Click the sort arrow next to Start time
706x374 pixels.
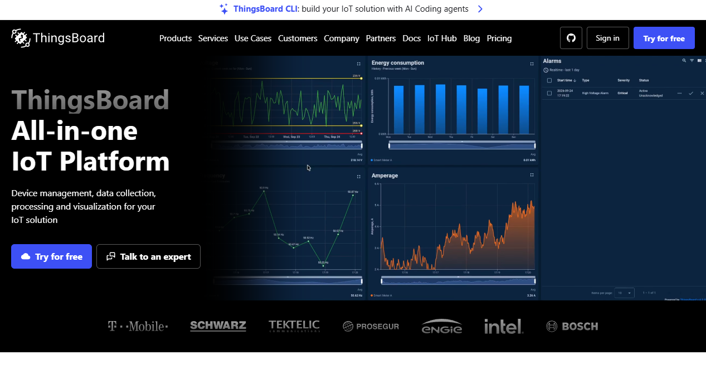click(575, 81)
